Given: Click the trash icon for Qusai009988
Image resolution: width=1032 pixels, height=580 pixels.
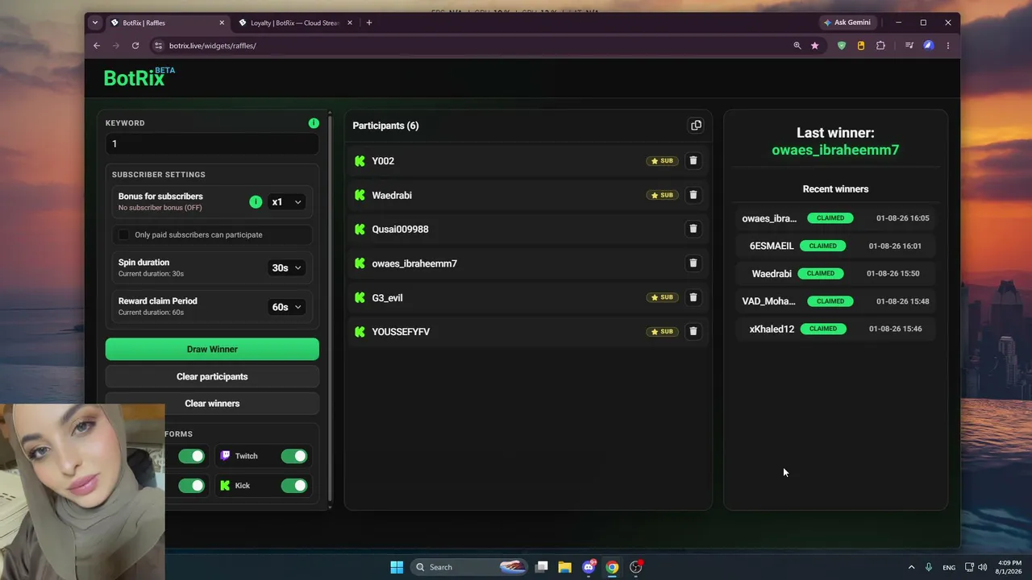Looking at the screenshot, I should tap(693, 229).
